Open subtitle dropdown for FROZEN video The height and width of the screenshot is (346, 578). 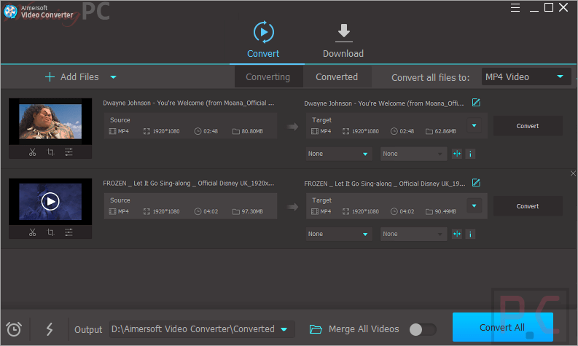(x=339, y=235)
